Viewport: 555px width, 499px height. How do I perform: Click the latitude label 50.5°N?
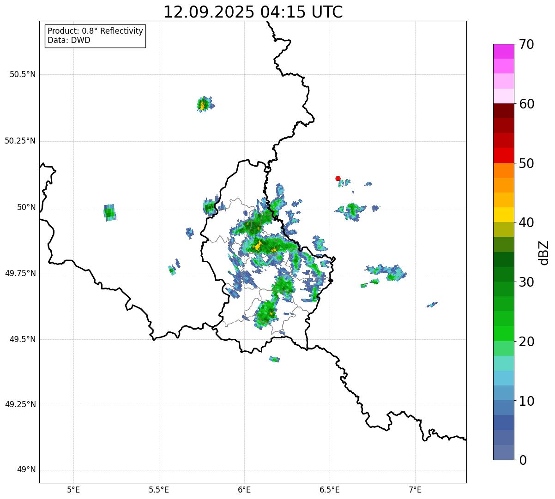23,75
